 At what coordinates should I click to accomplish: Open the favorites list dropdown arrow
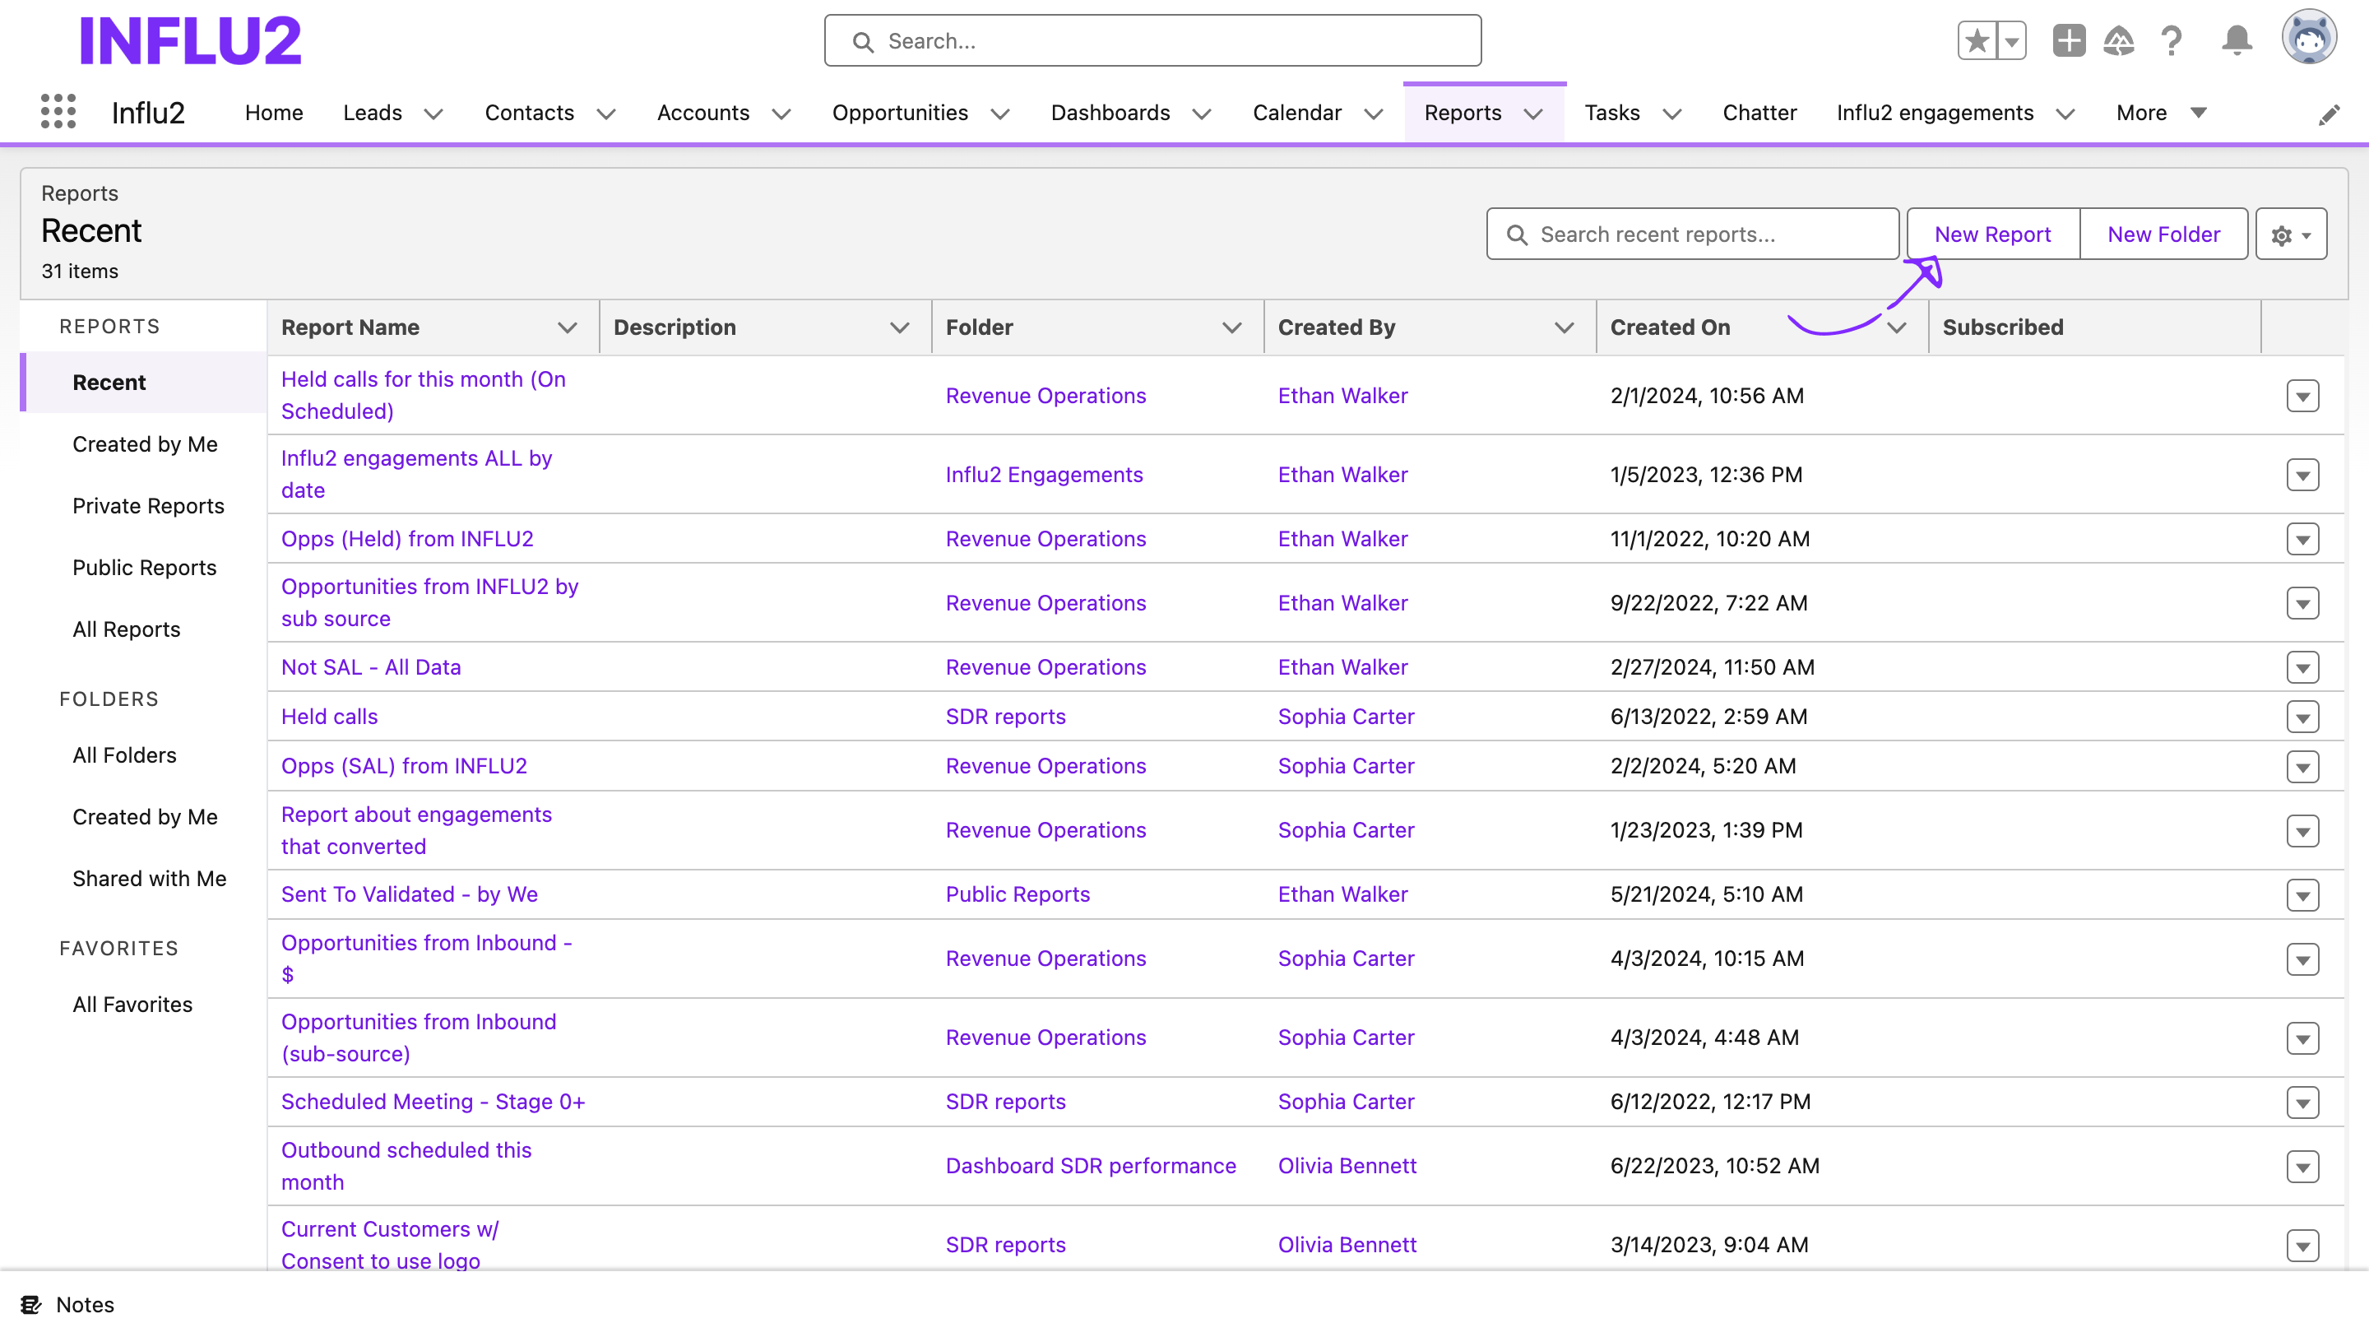click(2011, 40)
